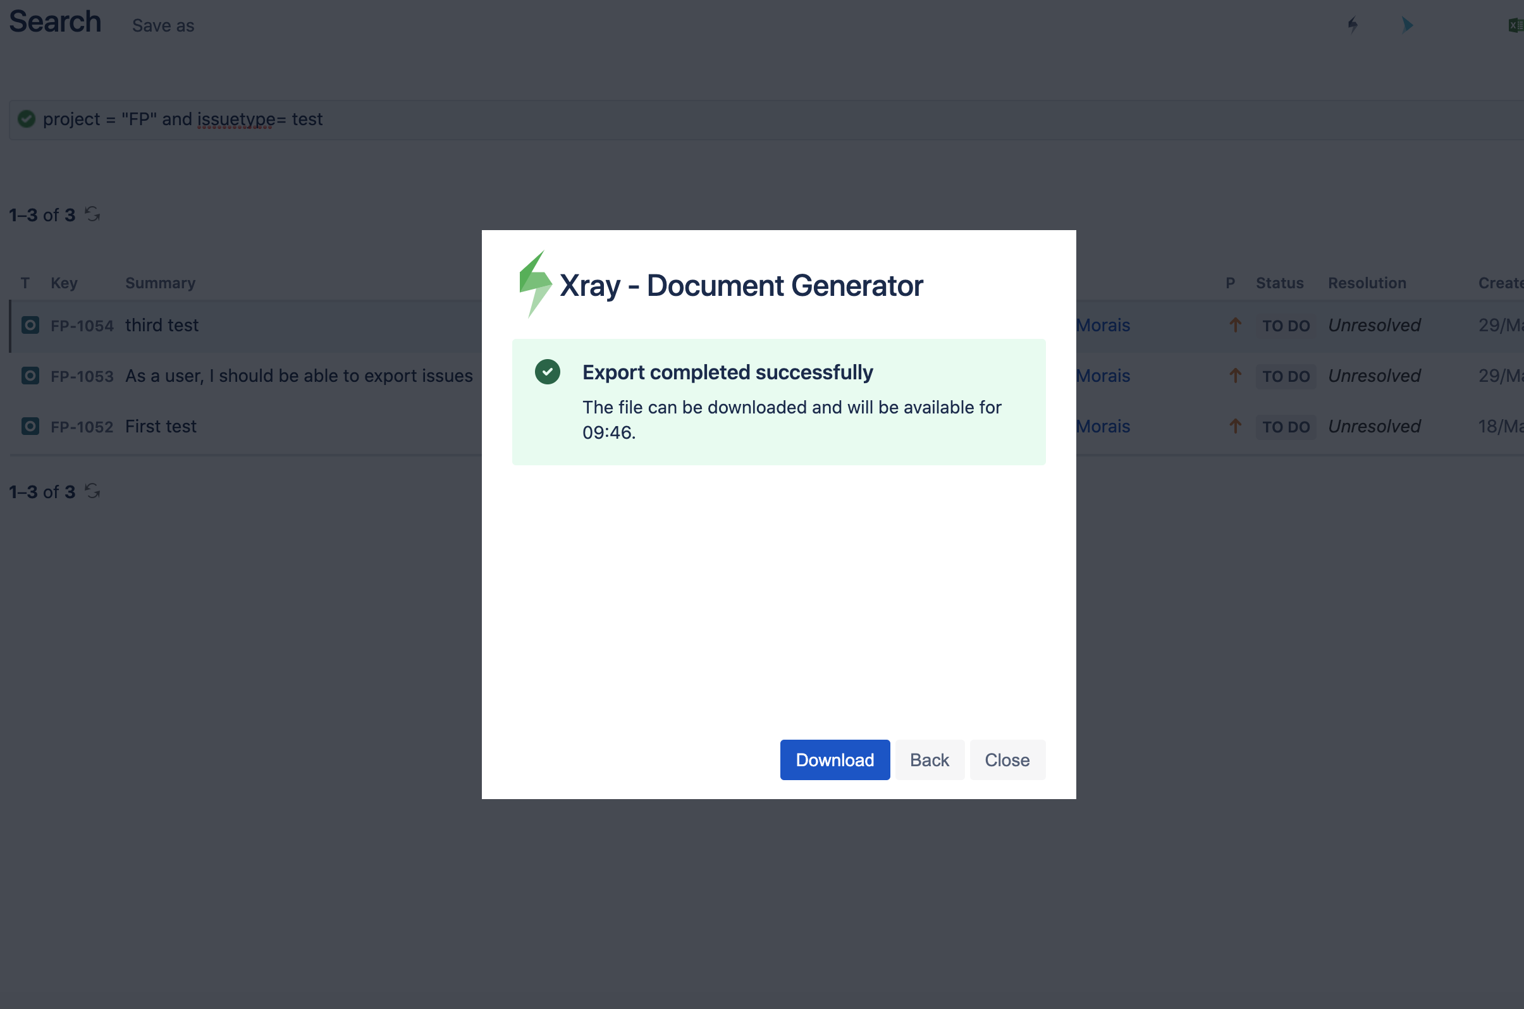Click the refresh icon beside the lower 1–3 of 3
This screenshot has width=1524, height=1009.
click(x=93, y=491)
